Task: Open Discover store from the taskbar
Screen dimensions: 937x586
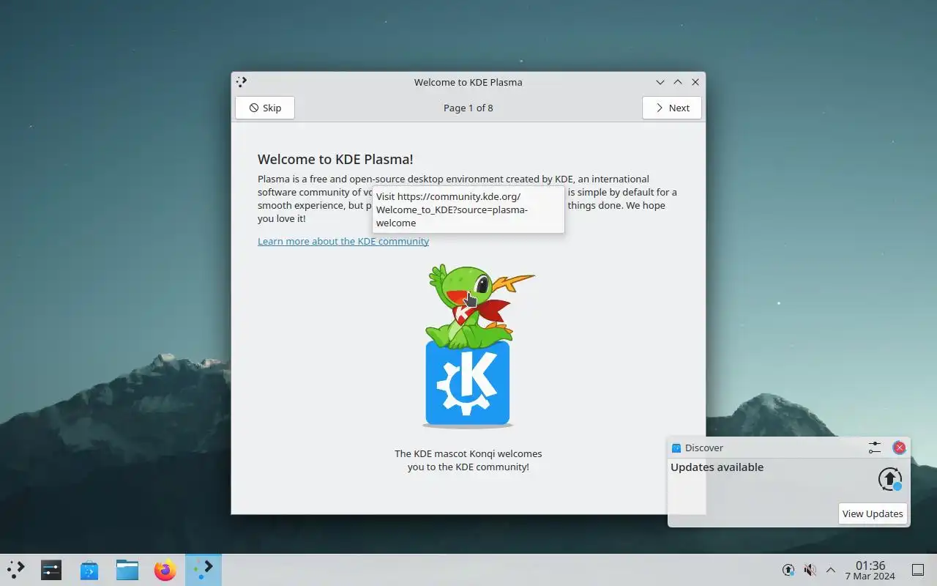Action: (x=89, y=570)
